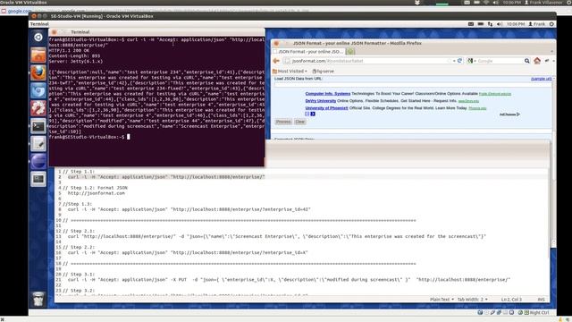Click the site identity icon in Firefox URL bar
Image resolution: width=572 pixels, height=322 pixels.
[x=287, y=61]
